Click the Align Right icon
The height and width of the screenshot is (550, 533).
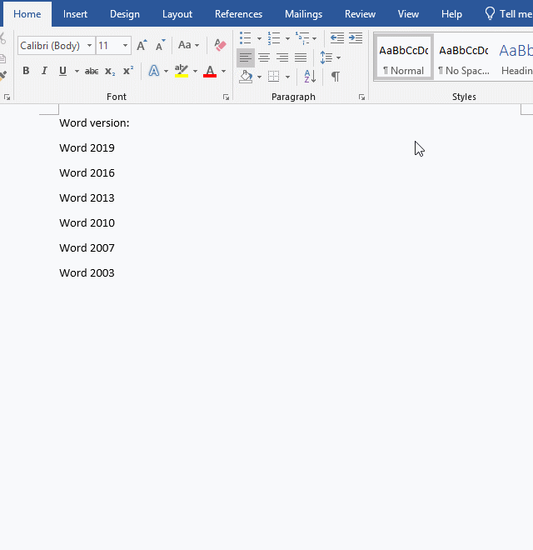(x=282, y=57)
